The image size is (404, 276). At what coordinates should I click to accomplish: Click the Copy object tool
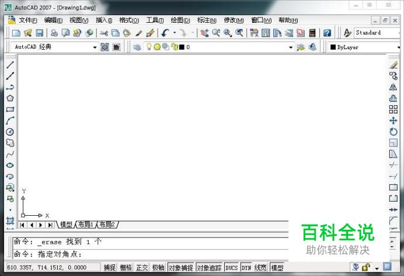point(393,76)
